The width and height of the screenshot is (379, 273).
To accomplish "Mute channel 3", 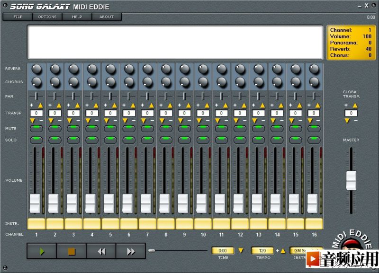I will point(73,128).
